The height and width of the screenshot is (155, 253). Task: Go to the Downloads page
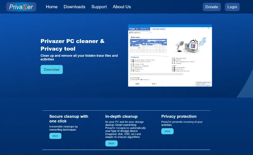click(x=74, y=7)
